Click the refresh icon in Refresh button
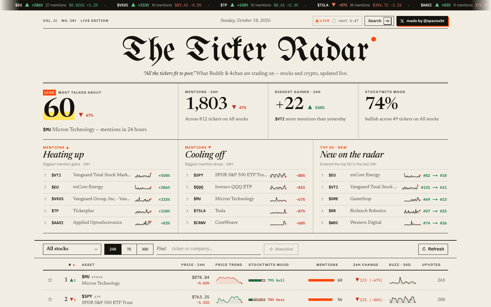This screenshot has height=307, width=491. (424, 249)
